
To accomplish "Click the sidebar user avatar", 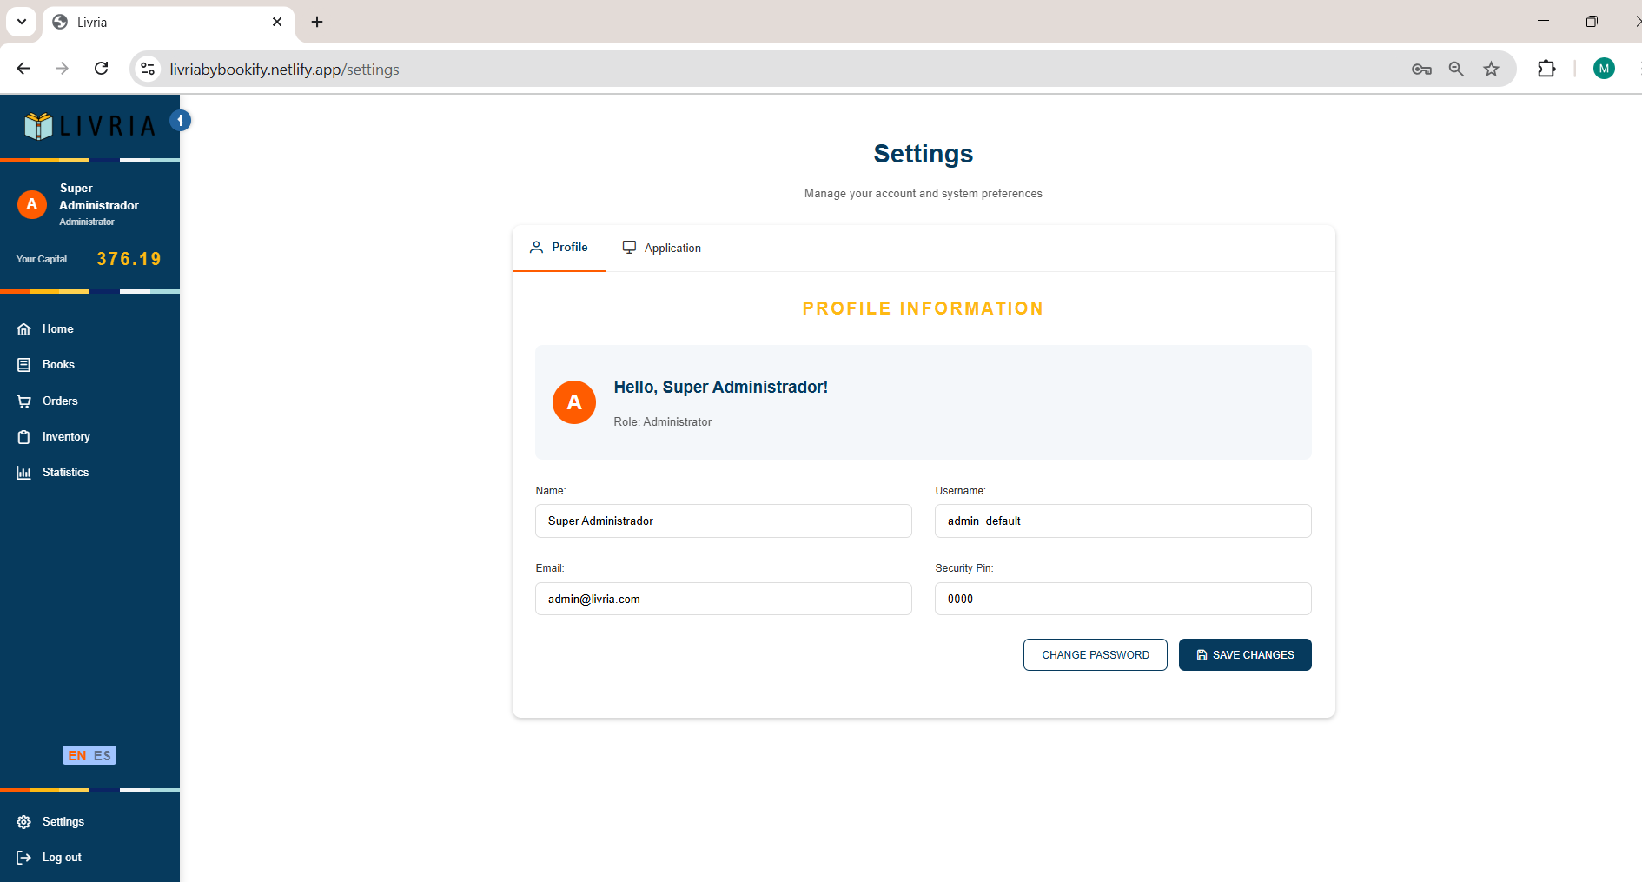I will click(32, 204).
